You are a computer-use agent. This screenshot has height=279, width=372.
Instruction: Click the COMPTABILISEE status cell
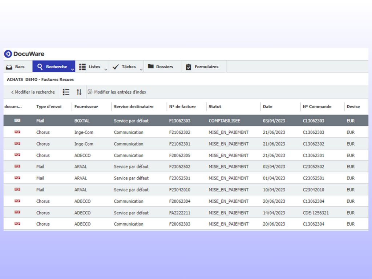point(225,121)
